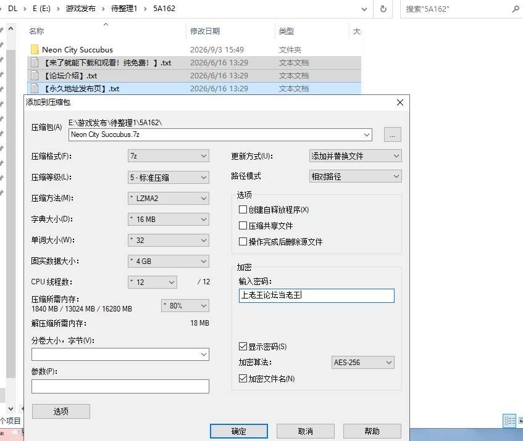Sort by the 名称 column header

pos(36,31)
